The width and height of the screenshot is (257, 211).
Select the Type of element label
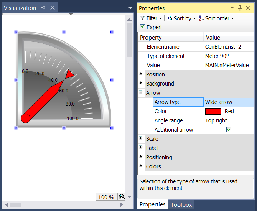[166, 56]
